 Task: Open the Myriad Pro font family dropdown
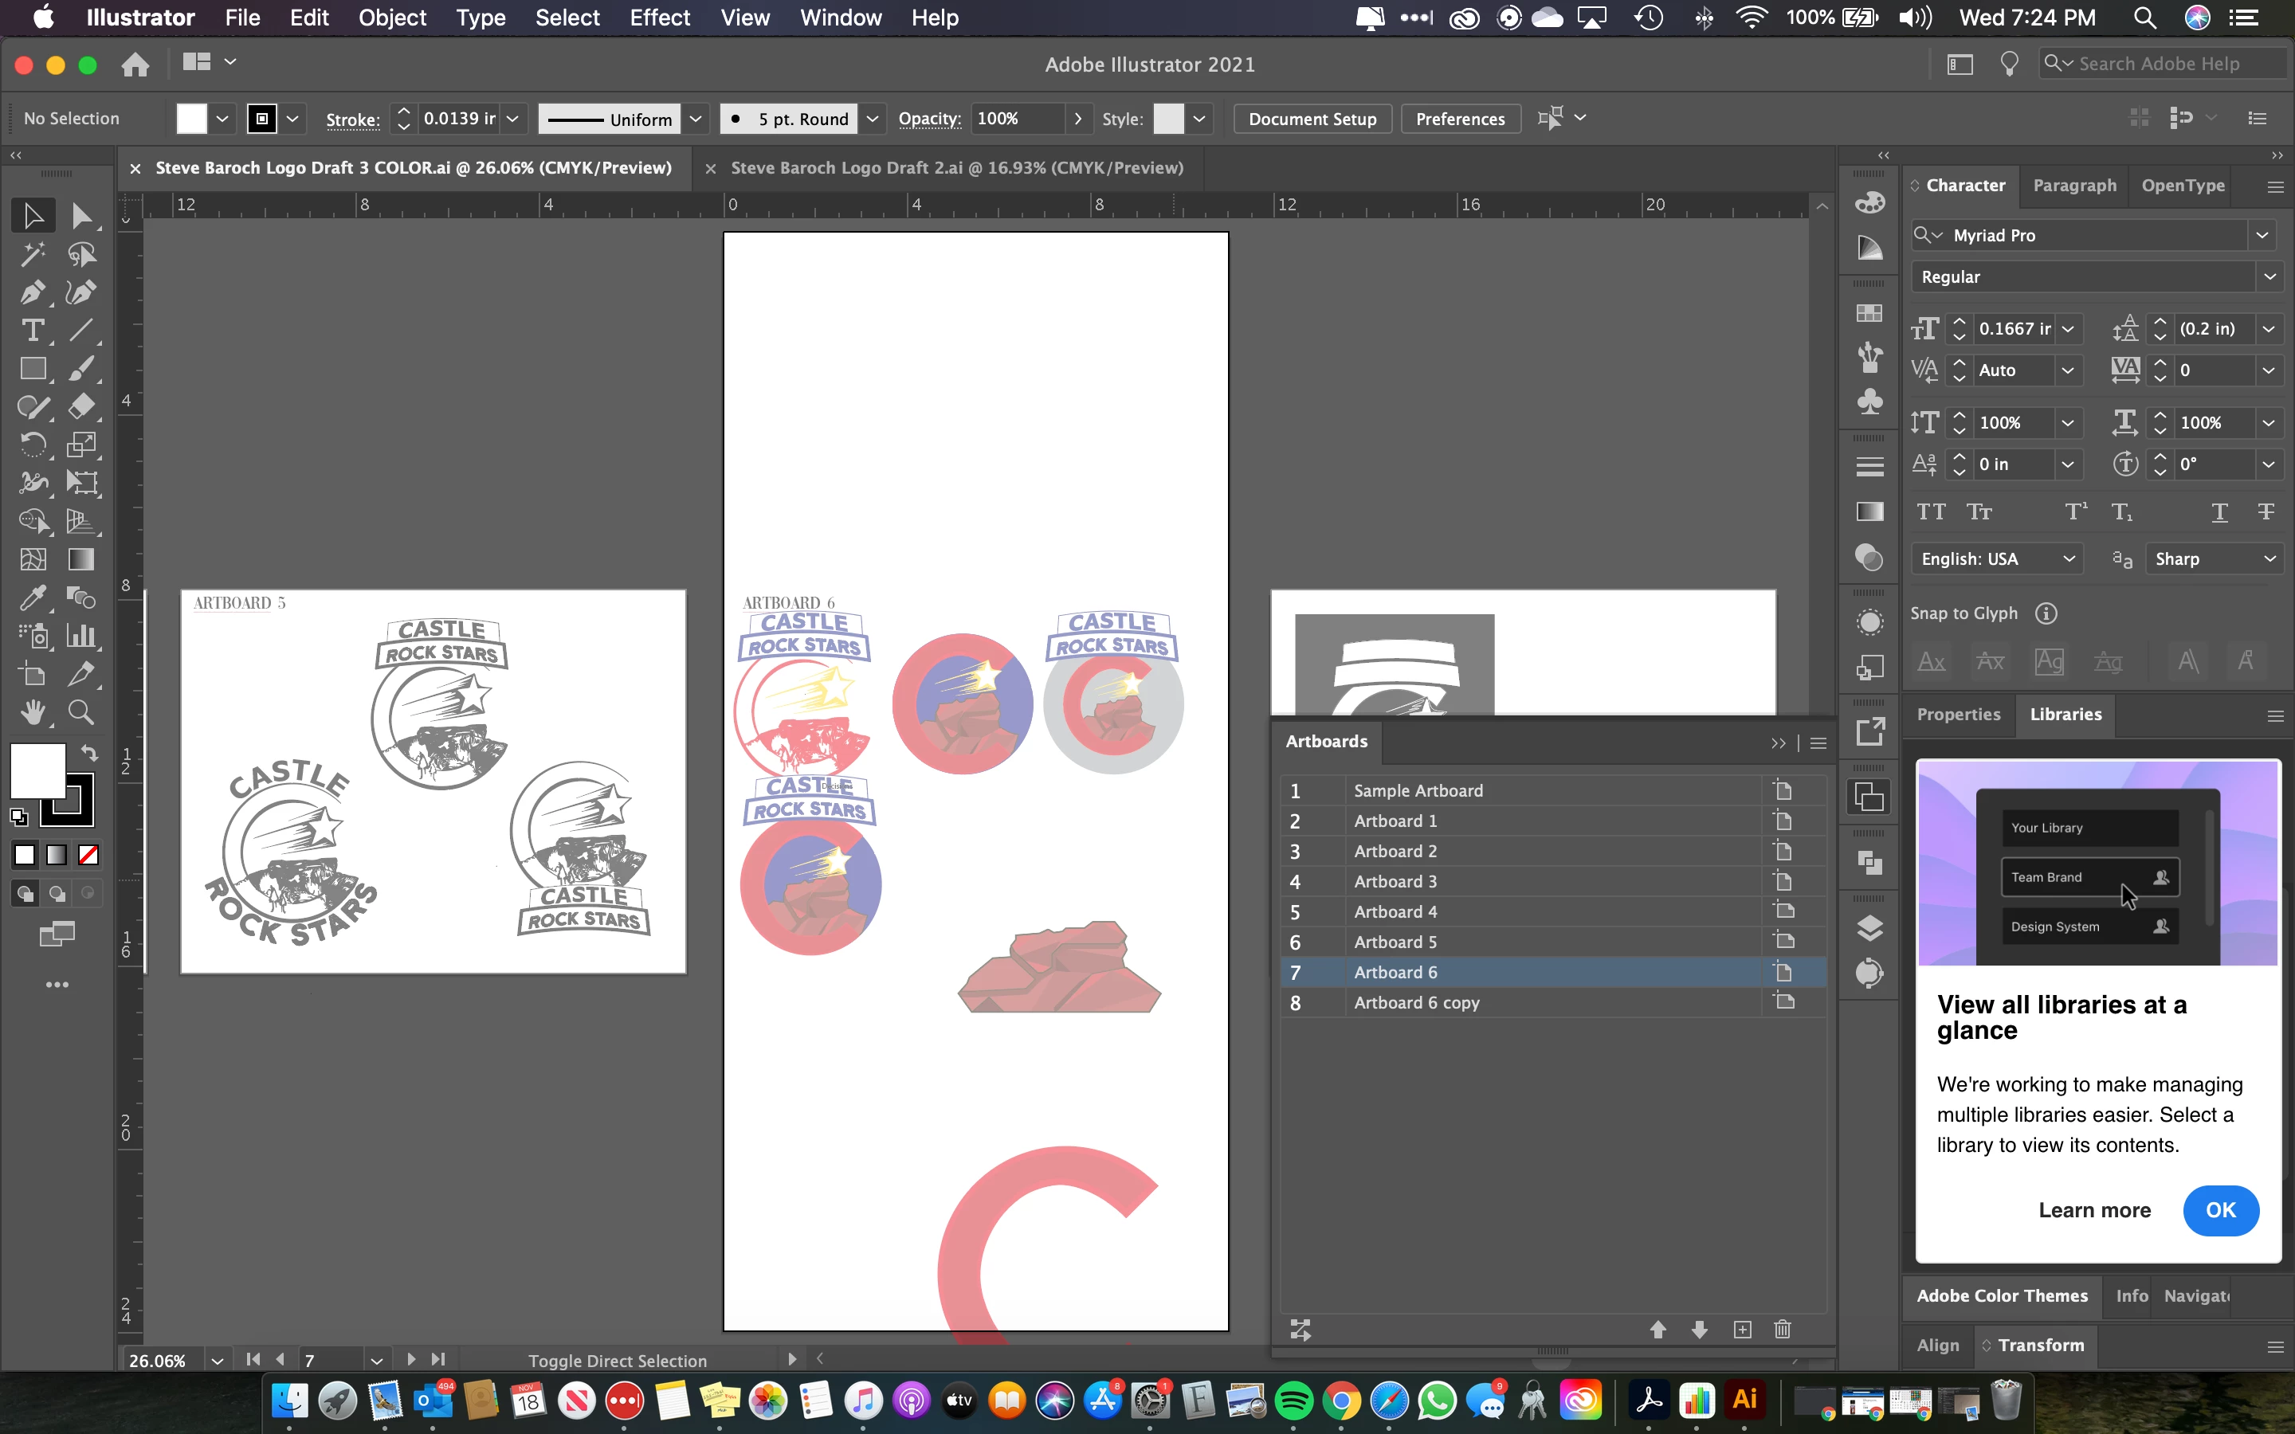coord(2262,235)
